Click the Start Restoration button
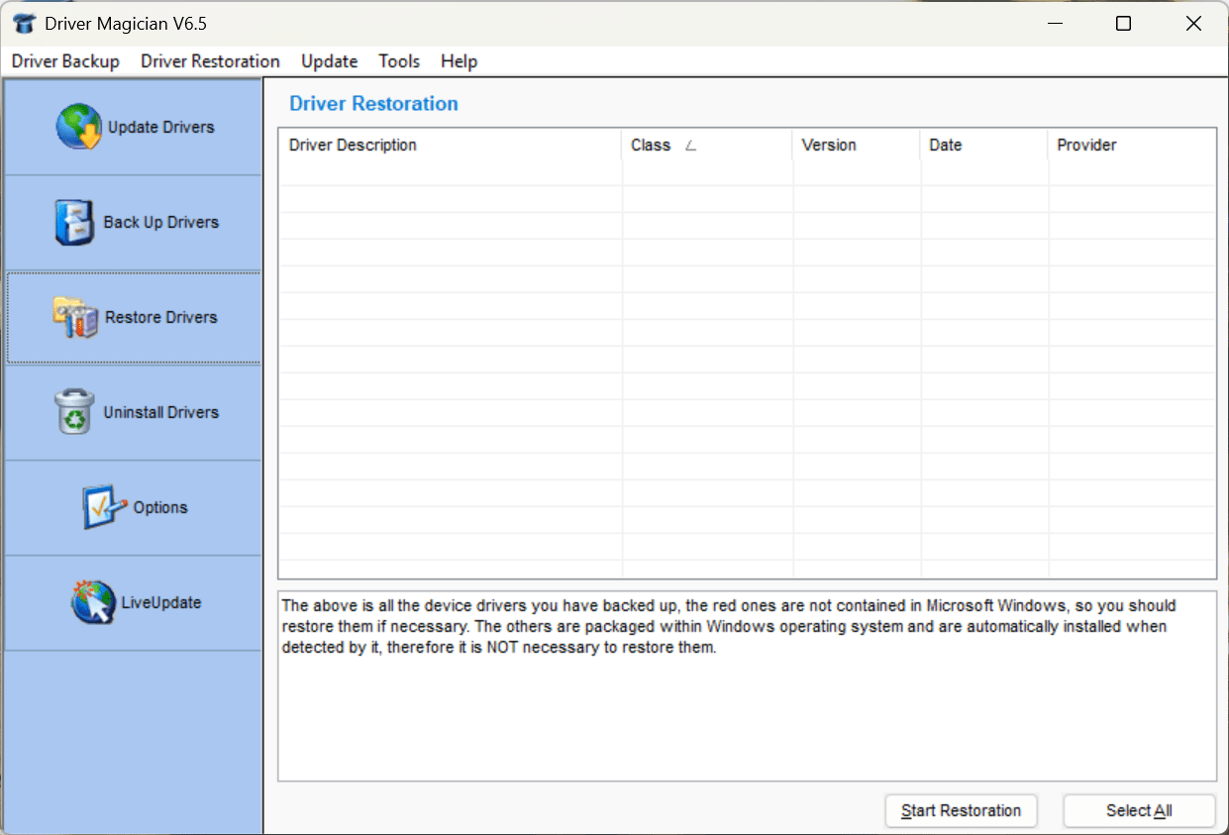The height and width of the screenshot is (835, 1229). 961,810
